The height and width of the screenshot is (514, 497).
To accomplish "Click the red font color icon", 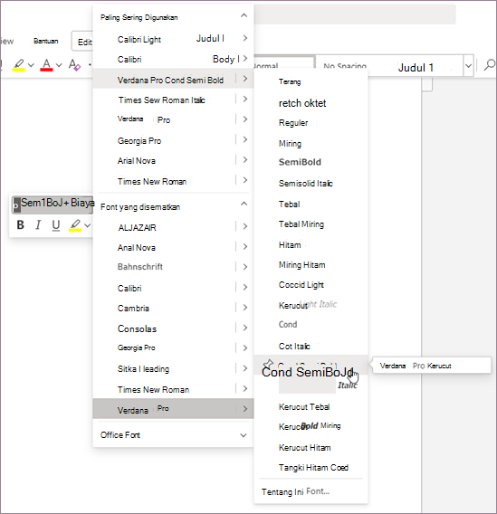I will pos(46,64).
